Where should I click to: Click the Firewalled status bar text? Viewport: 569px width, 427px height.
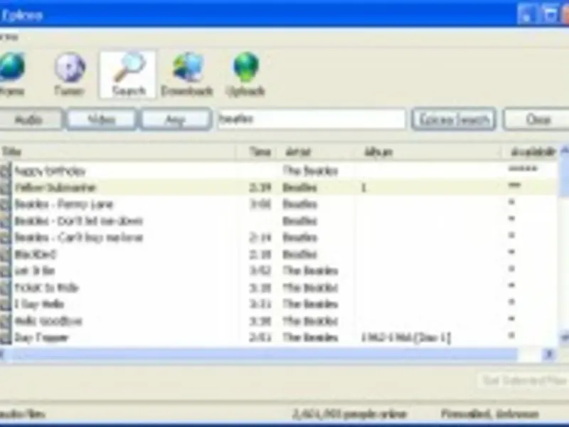[x=490, y=414]
